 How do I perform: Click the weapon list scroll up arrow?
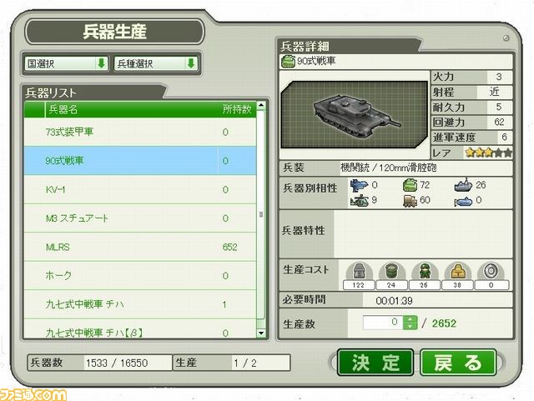[261, 106]
